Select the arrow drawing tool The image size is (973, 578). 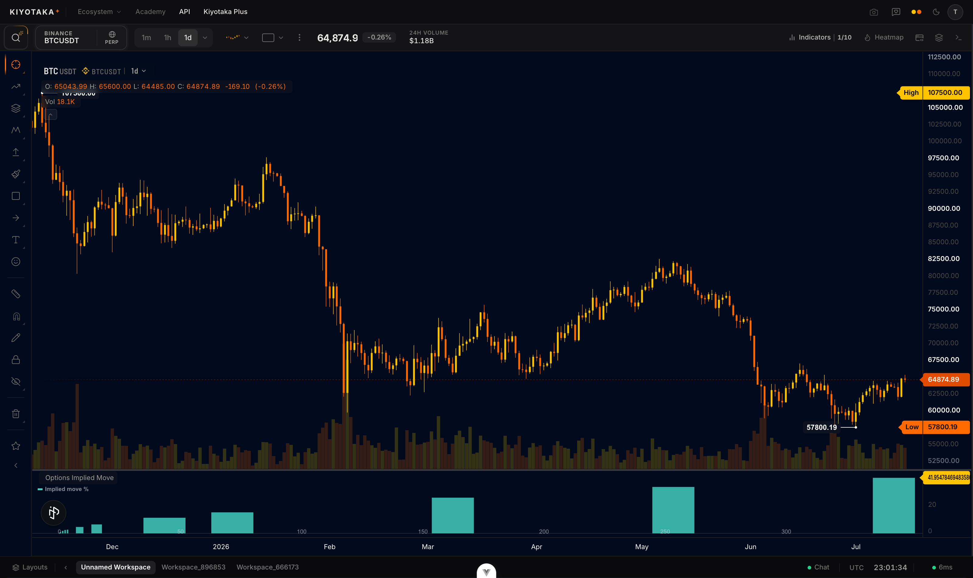[16, 218]
